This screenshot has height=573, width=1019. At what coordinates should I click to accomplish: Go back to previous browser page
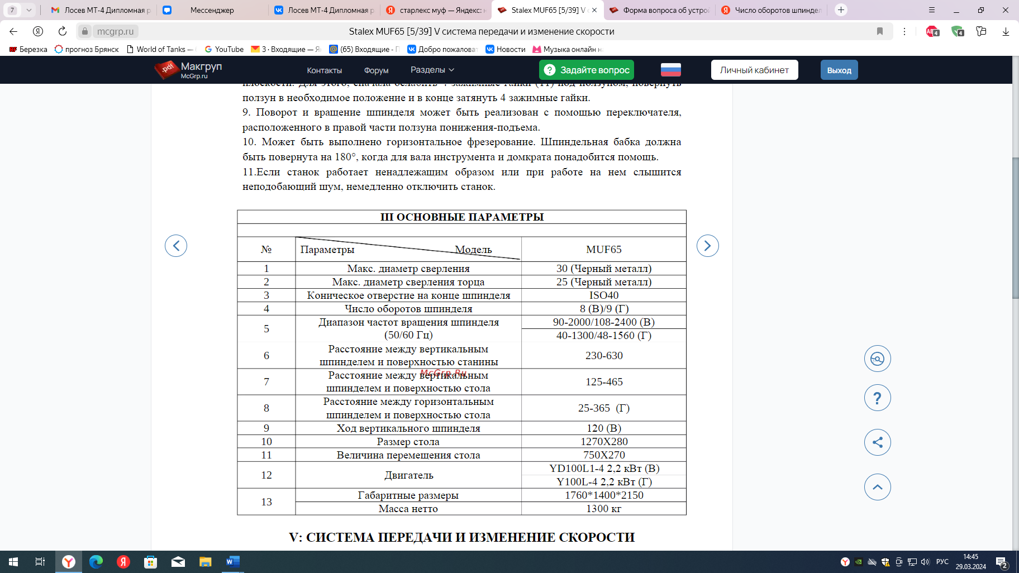(13, 31)
